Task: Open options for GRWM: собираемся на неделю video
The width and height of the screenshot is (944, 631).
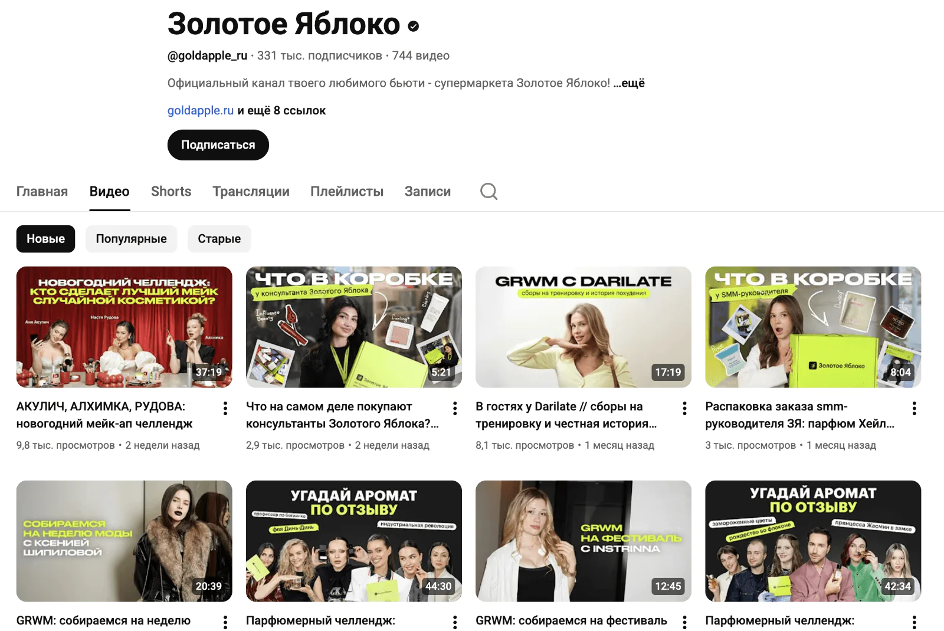Action: (225, 622)
